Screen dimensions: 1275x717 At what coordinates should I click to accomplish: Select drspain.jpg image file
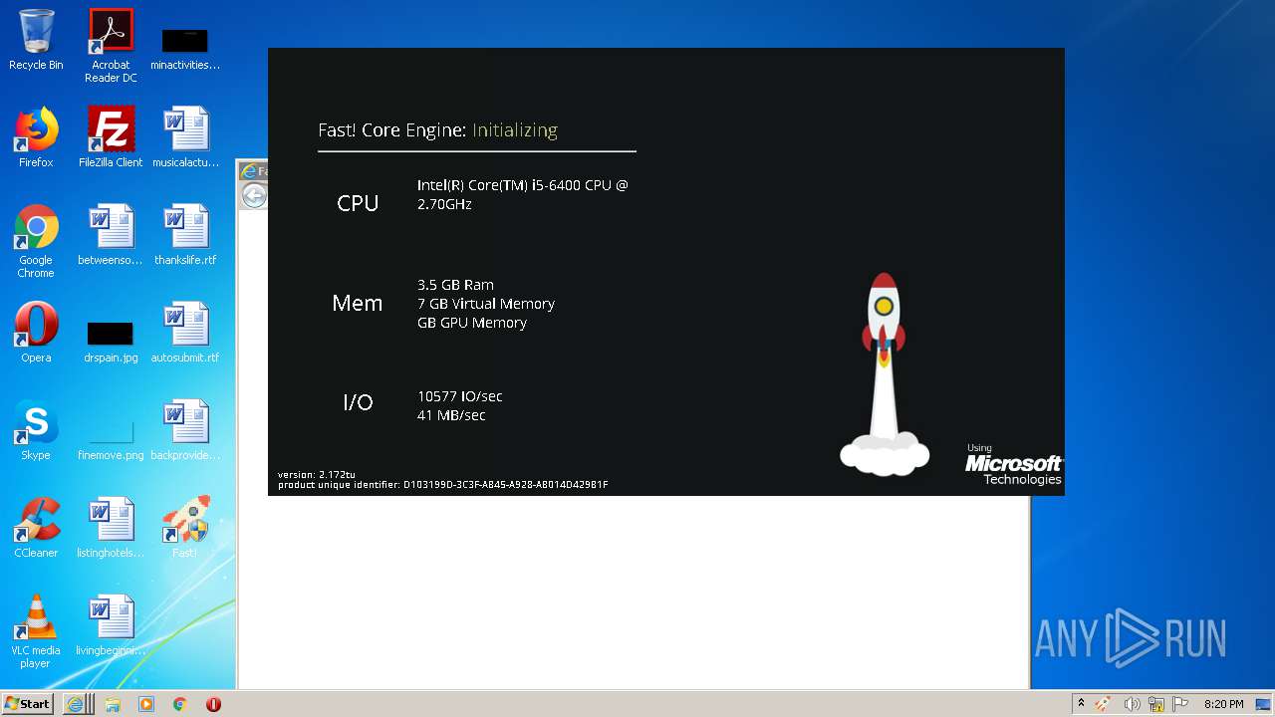coord(111,342)
